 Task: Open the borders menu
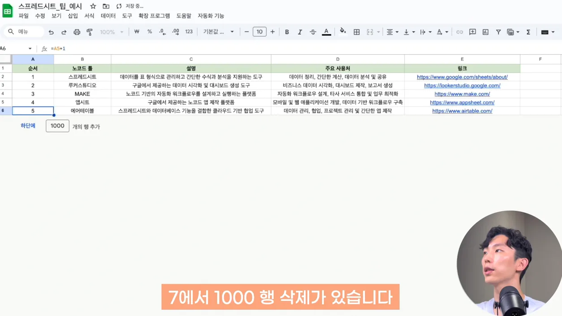[357, 32]
